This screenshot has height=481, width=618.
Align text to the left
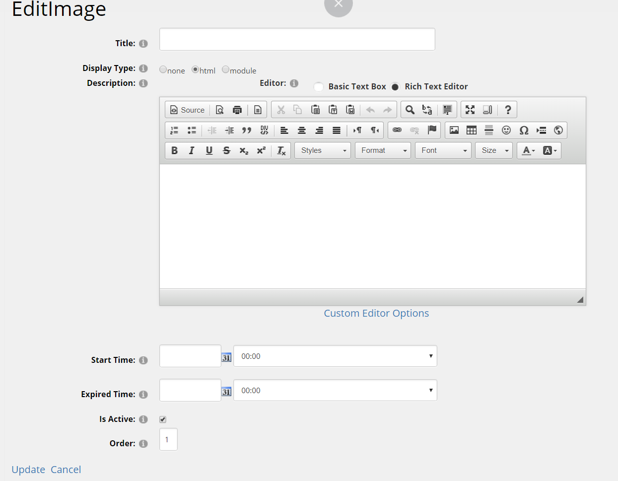point(284,130)
